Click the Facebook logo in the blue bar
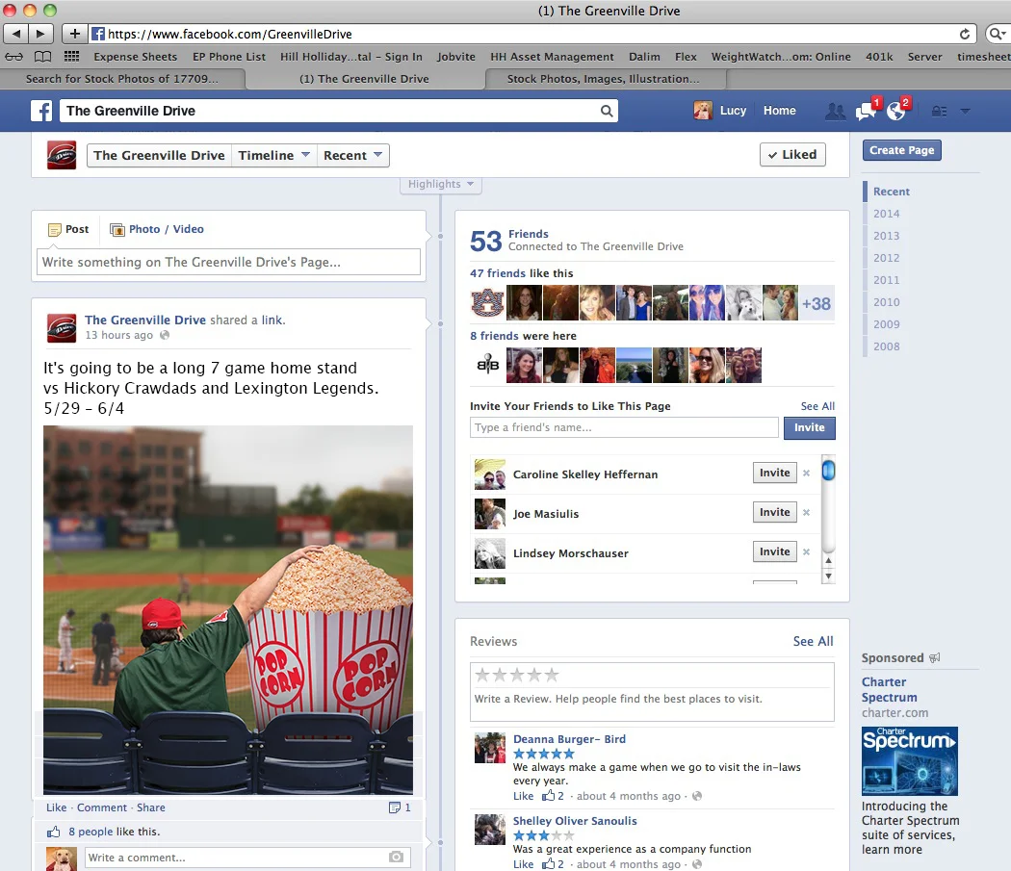This screenshot has width=1011, height=871. click(41, 111)
